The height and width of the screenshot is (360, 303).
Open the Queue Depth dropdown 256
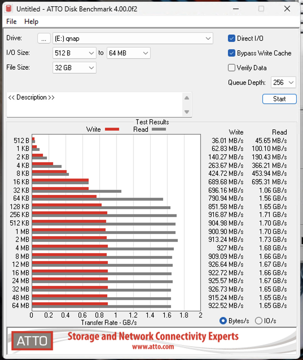283,83
